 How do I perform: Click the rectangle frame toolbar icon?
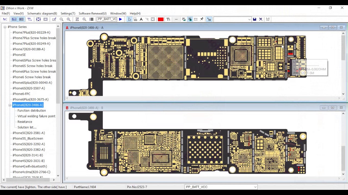point(45,19)
